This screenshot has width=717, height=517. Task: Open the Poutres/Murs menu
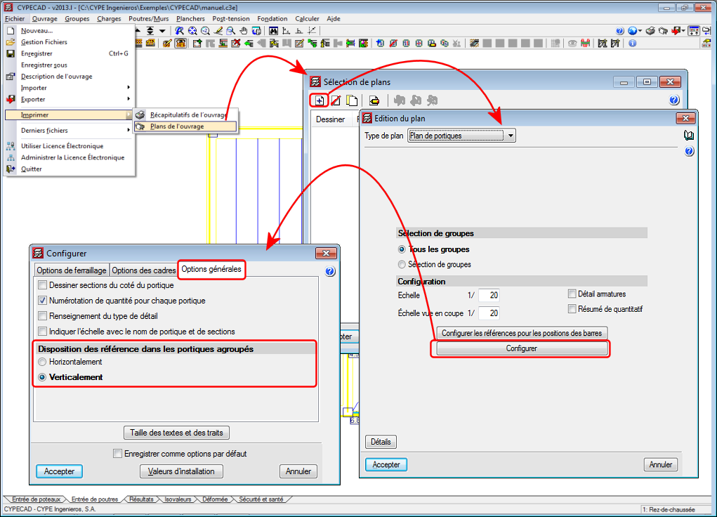[149, 19]
